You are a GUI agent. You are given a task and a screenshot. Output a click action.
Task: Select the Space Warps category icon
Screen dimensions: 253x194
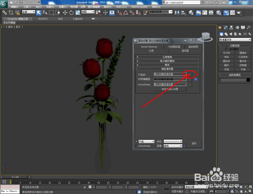245,34
